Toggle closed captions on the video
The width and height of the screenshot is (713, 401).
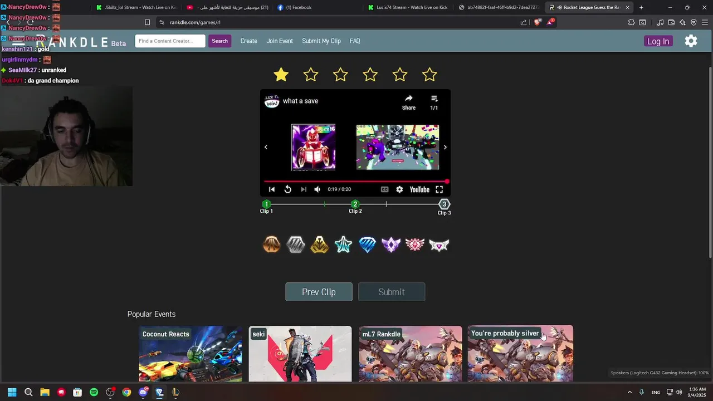(384, 189)
